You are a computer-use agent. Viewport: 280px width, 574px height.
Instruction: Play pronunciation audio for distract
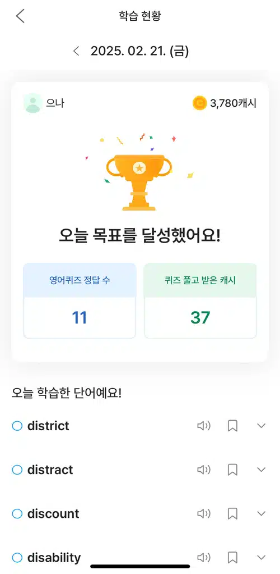click(204, 470)
